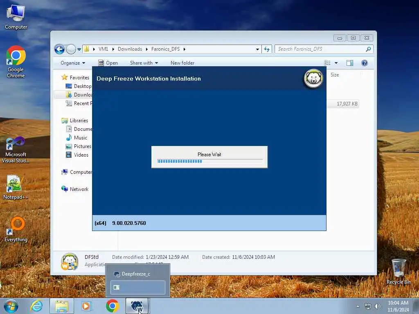
Task: Click Open in Explorer toolbar
Action: (108, 63)
